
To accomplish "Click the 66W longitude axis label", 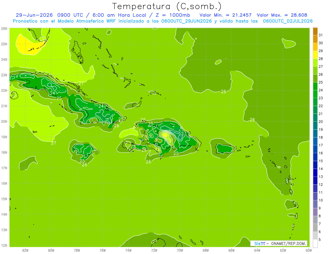I will tap(231, 250).
